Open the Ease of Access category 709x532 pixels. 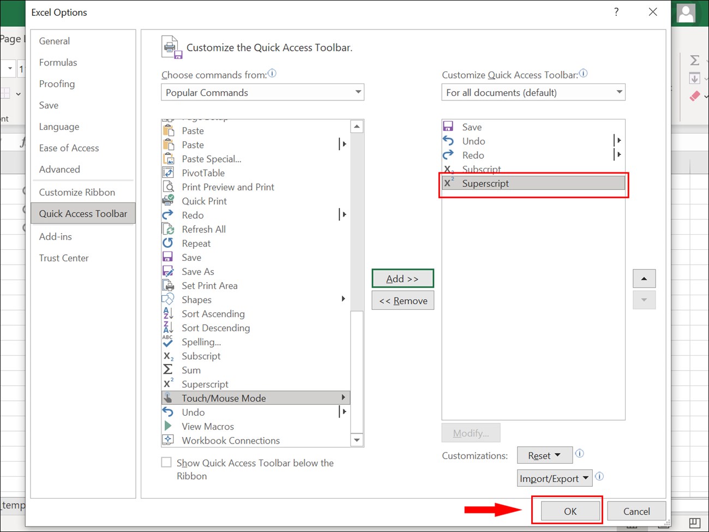click(83, 148)
